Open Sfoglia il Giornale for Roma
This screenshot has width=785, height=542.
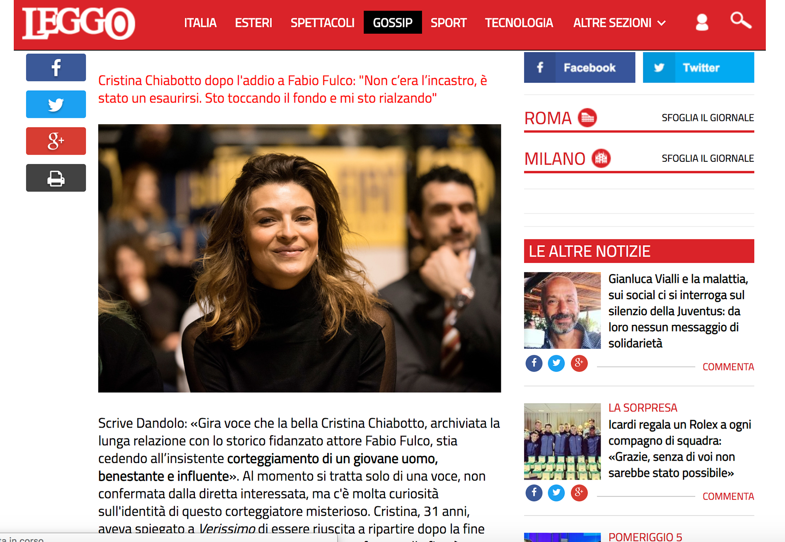coord(708,118)
